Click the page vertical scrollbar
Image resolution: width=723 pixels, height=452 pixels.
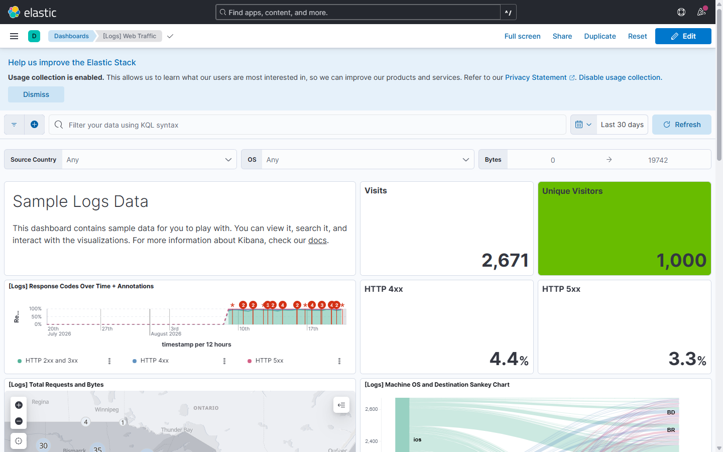tap(719, 85)
